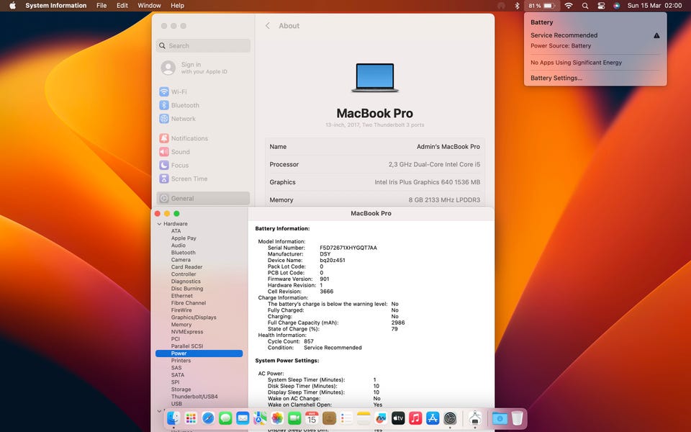This screenshot has height=432, width=691.
Task: Open the File menu in menu bar
Action: [101, 6]
